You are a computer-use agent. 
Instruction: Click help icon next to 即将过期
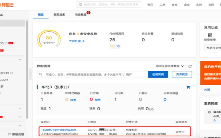pyautogui.click(x=78, y=93)
